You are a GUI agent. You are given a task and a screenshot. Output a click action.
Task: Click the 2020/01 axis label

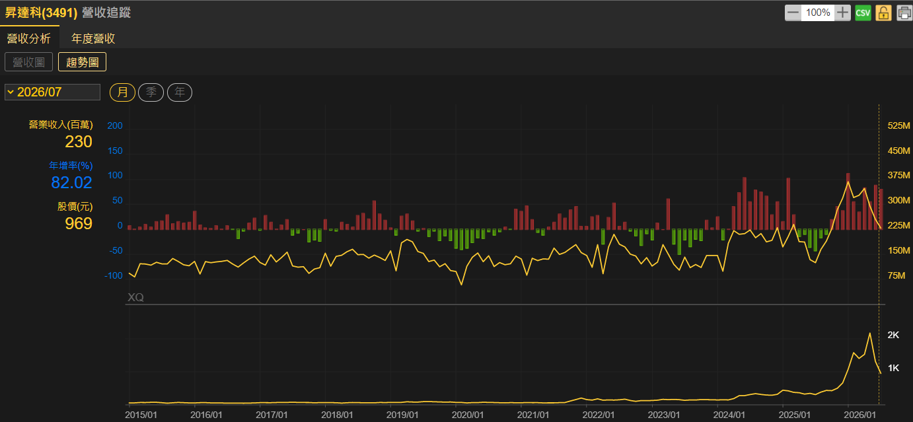tap(468, 414)
